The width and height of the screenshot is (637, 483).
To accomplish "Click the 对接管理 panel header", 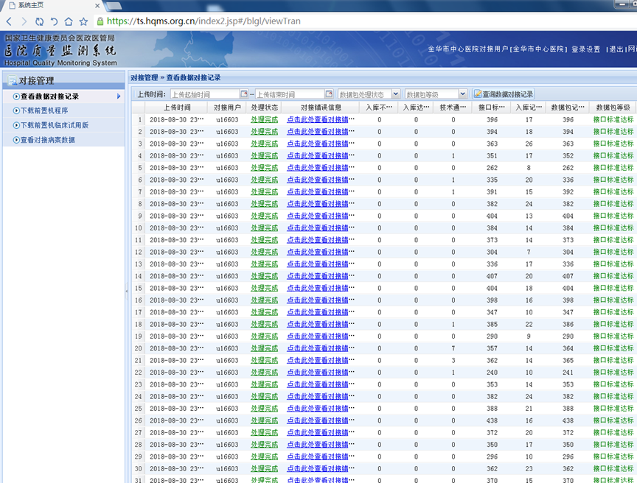I will click(64, 80).
